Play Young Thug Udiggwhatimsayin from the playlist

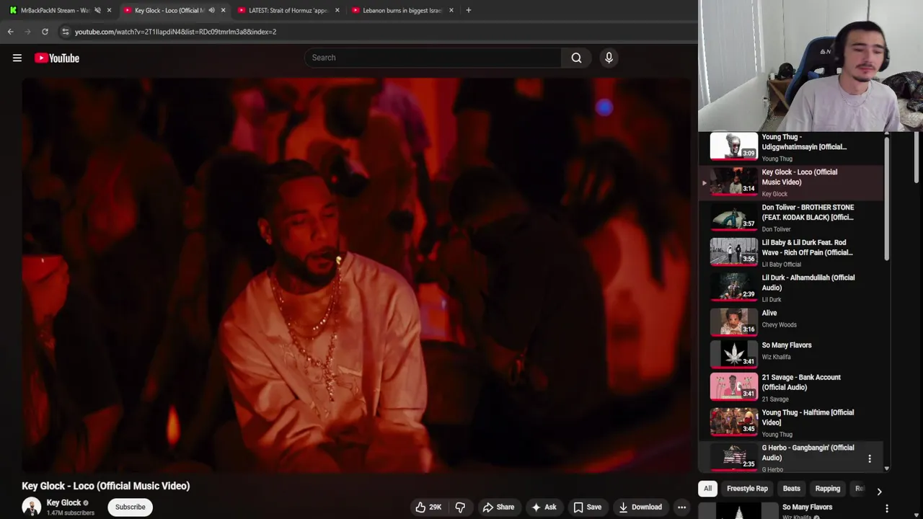pos(790,146)
